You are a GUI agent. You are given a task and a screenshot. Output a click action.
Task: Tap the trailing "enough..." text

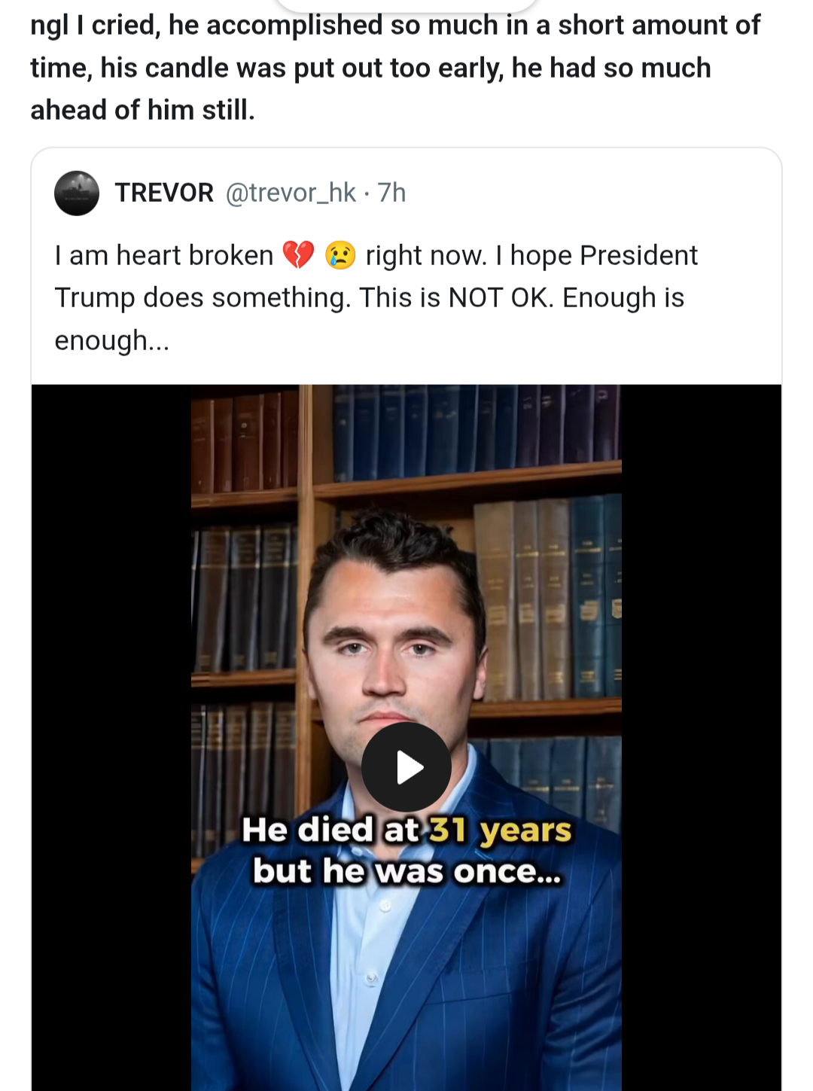[112, 340]
